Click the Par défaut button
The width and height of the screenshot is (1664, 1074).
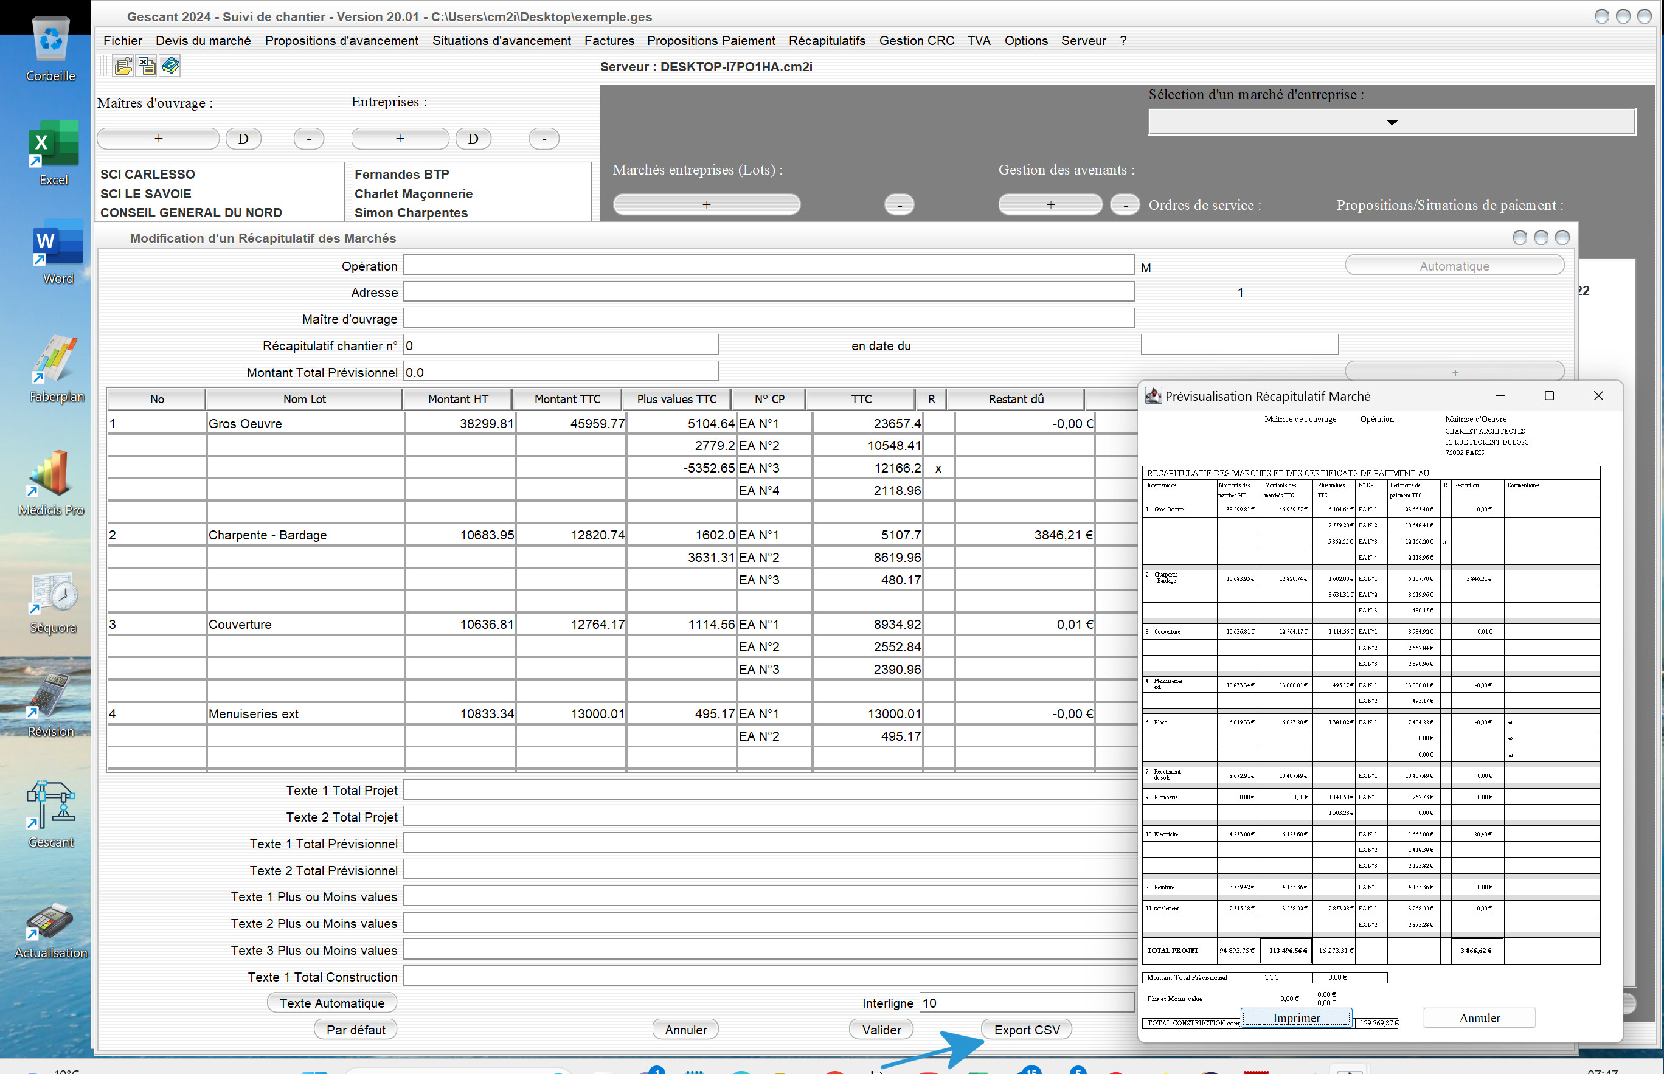pos(356,1030)
